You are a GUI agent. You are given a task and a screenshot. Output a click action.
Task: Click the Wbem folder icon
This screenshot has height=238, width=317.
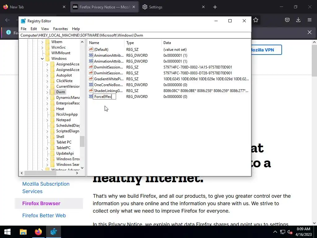click(47, 42)
